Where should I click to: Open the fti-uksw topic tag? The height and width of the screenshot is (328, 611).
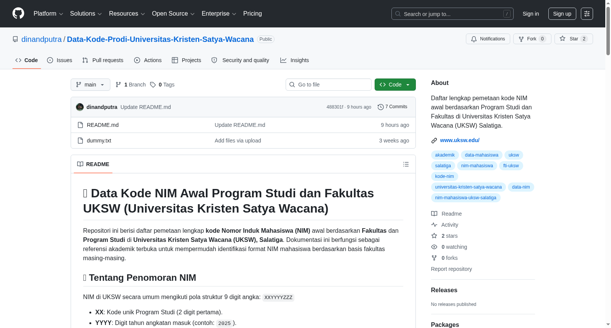[x=511, y=166]
